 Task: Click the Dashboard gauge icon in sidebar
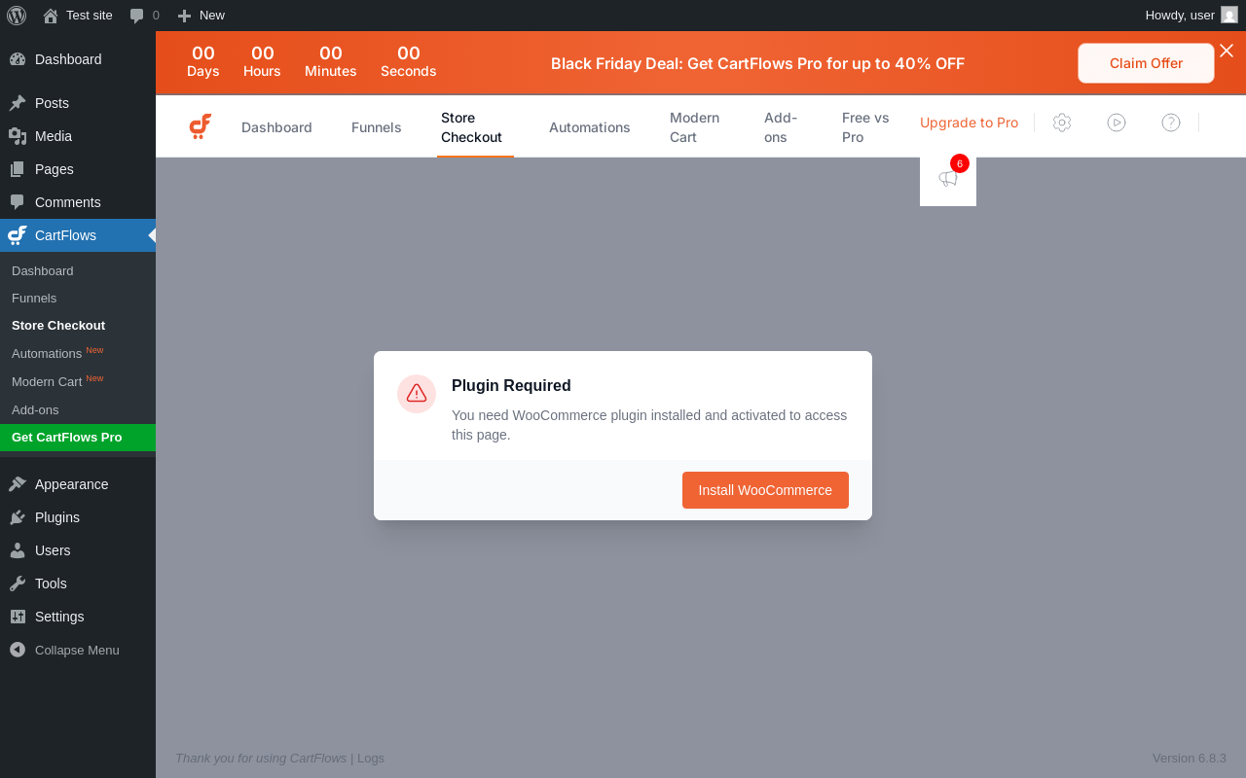click(x=18, y=59)
